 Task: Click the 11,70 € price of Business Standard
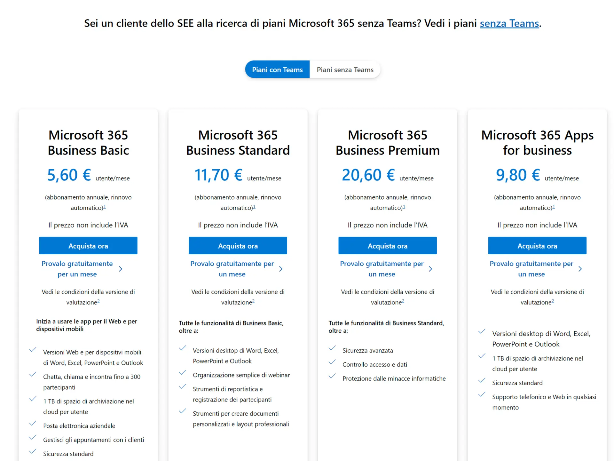pos(218,175)
